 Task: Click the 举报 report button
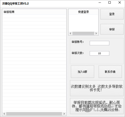(x=112, y=29)
